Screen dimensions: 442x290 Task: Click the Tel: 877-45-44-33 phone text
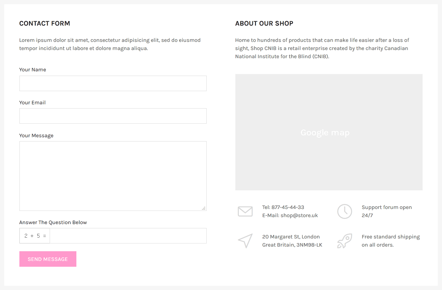pyautogui.click(x=283, y=207)
